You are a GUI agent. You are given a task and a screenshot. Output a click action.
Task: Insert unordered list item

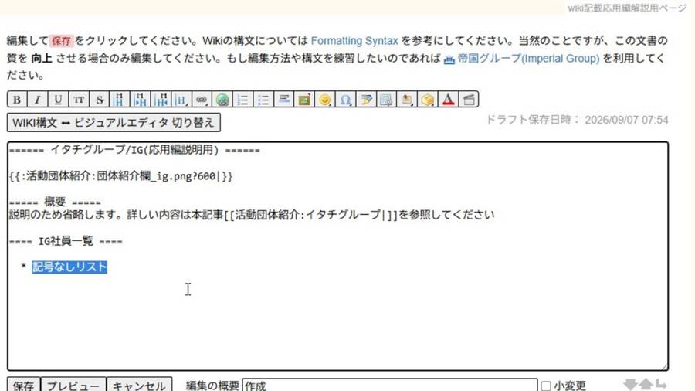263,100
